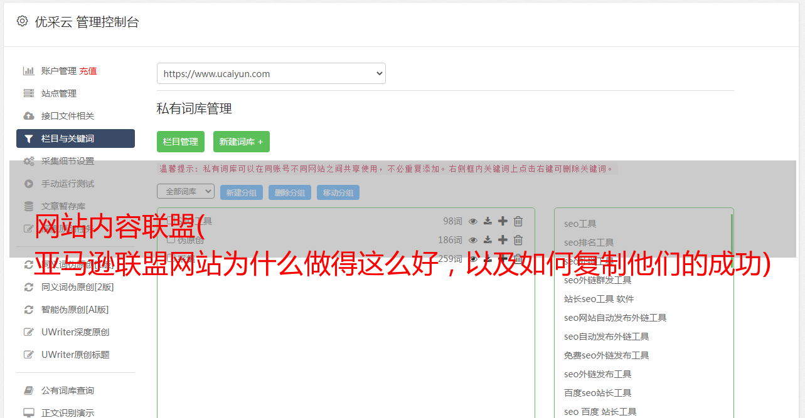The width and height of the screenshot is (805, 418).
Task: Click the green scrollbar in the keyword list
Action: pyautogui.click(x=732, y=241)
